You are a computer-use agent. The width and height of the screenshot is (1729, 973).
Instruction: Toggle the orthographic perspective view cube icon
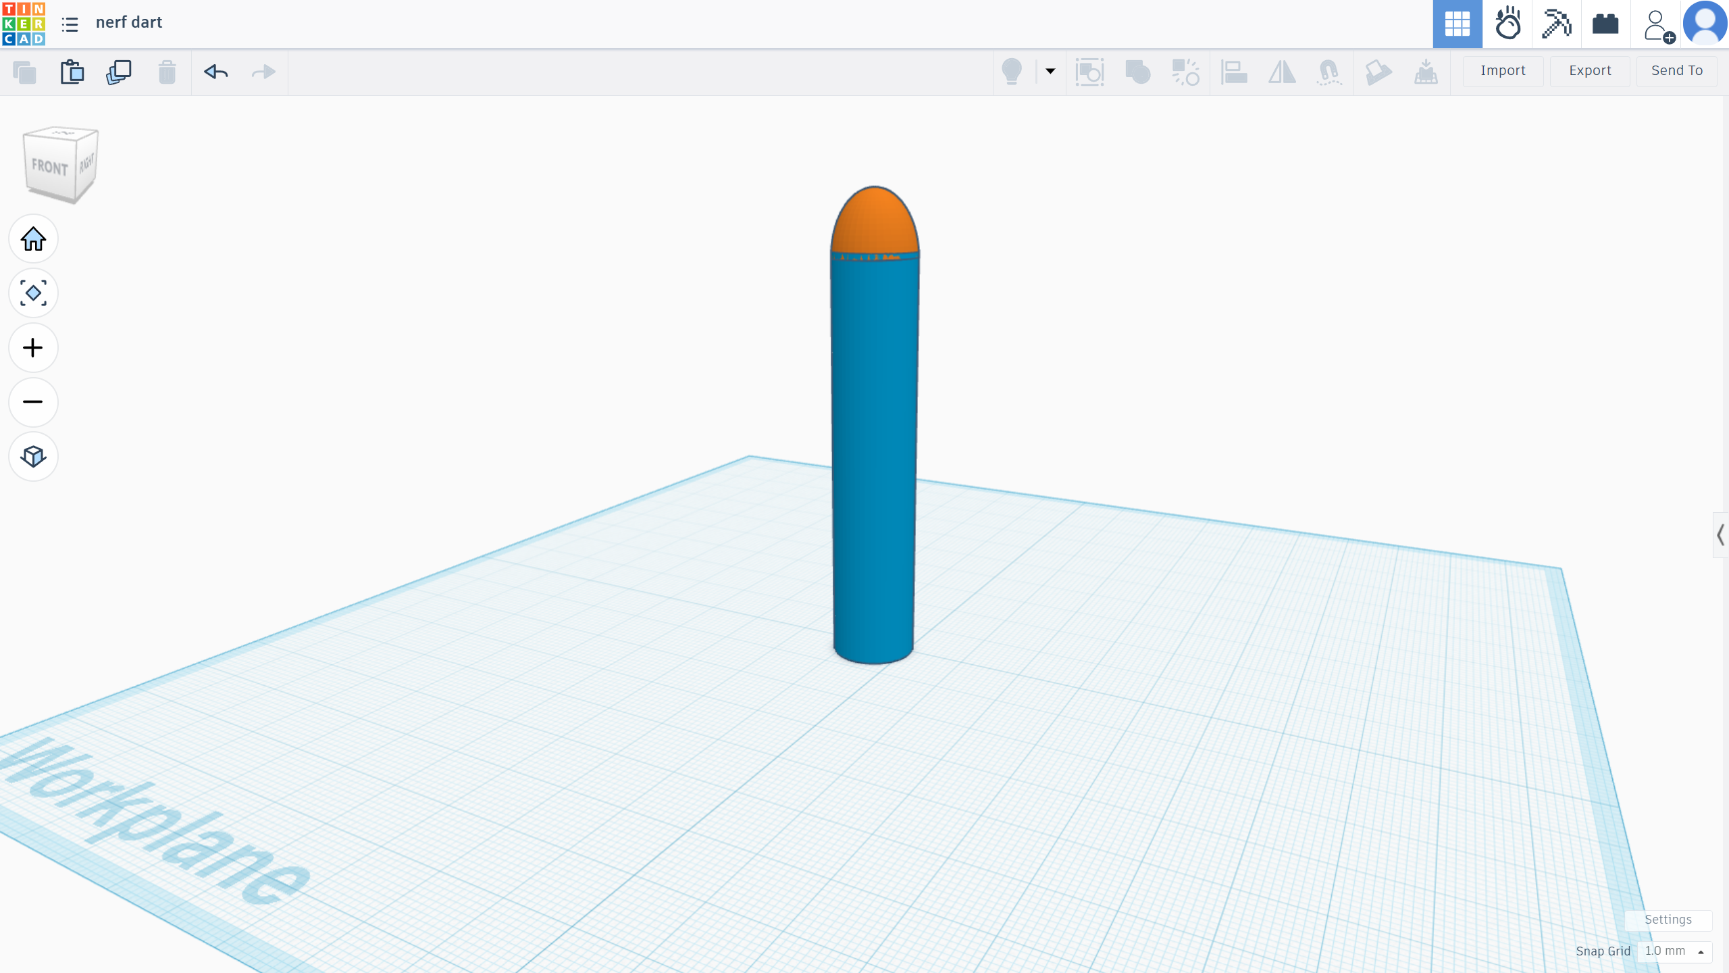pyautogui.click(x=33, y=457)
